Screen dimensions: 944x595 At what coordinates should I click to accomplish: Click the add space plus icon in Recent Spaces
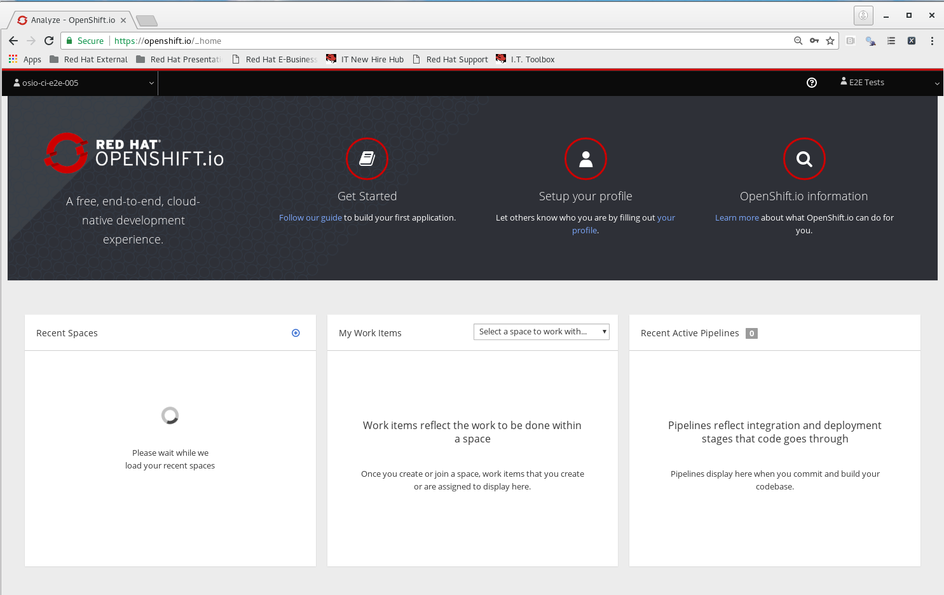pos(295,332)
